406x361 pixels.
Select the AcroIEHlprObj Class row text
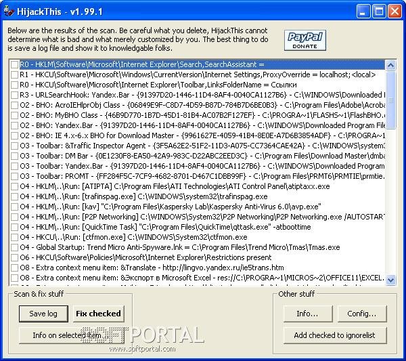click(x=202, y=105)
